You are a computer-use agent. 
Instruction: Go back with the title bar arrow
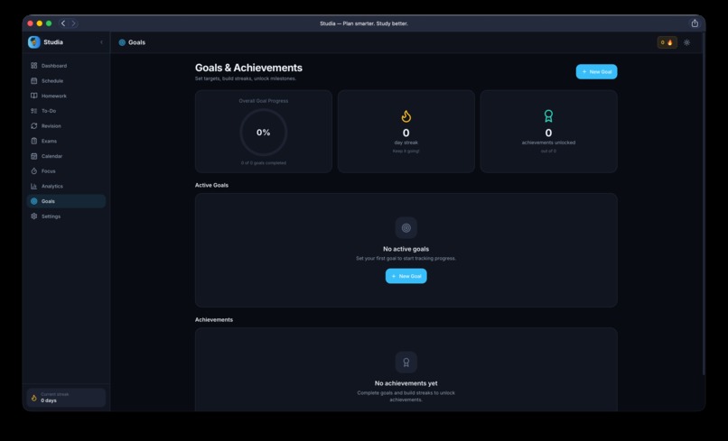(63, 23)
